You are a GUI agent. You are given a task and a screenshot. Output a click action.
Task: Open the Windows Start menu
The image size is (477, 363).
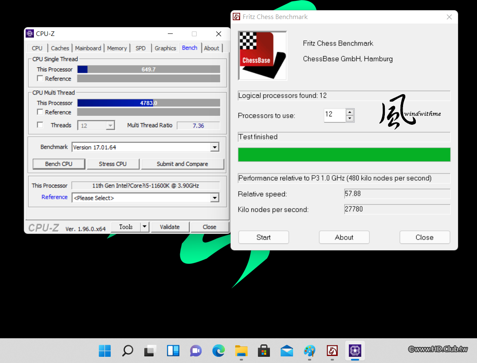tap(105, 351)
